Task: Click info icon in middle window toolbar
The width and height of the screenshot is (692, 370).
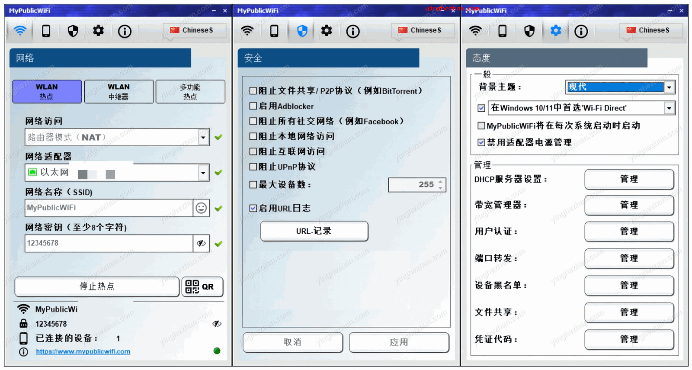Action: point(353,31)
